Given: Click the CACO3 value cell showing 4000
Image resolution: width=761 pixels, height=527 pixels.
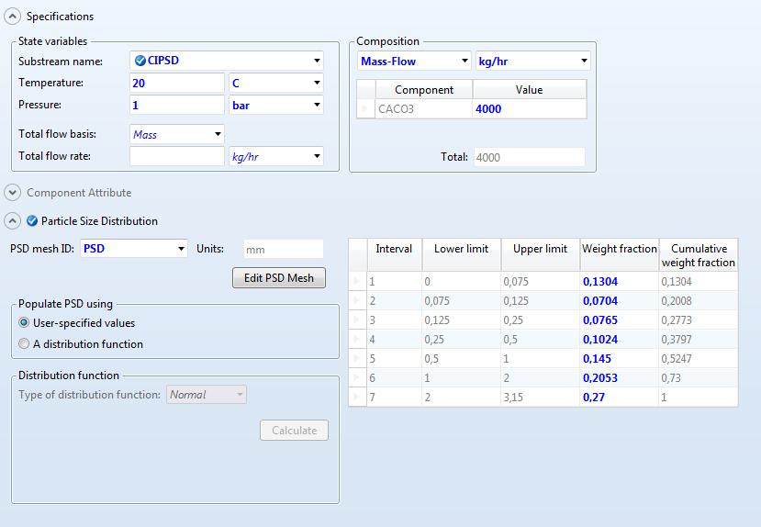Looking at the screenshot, I should point(530,108).
